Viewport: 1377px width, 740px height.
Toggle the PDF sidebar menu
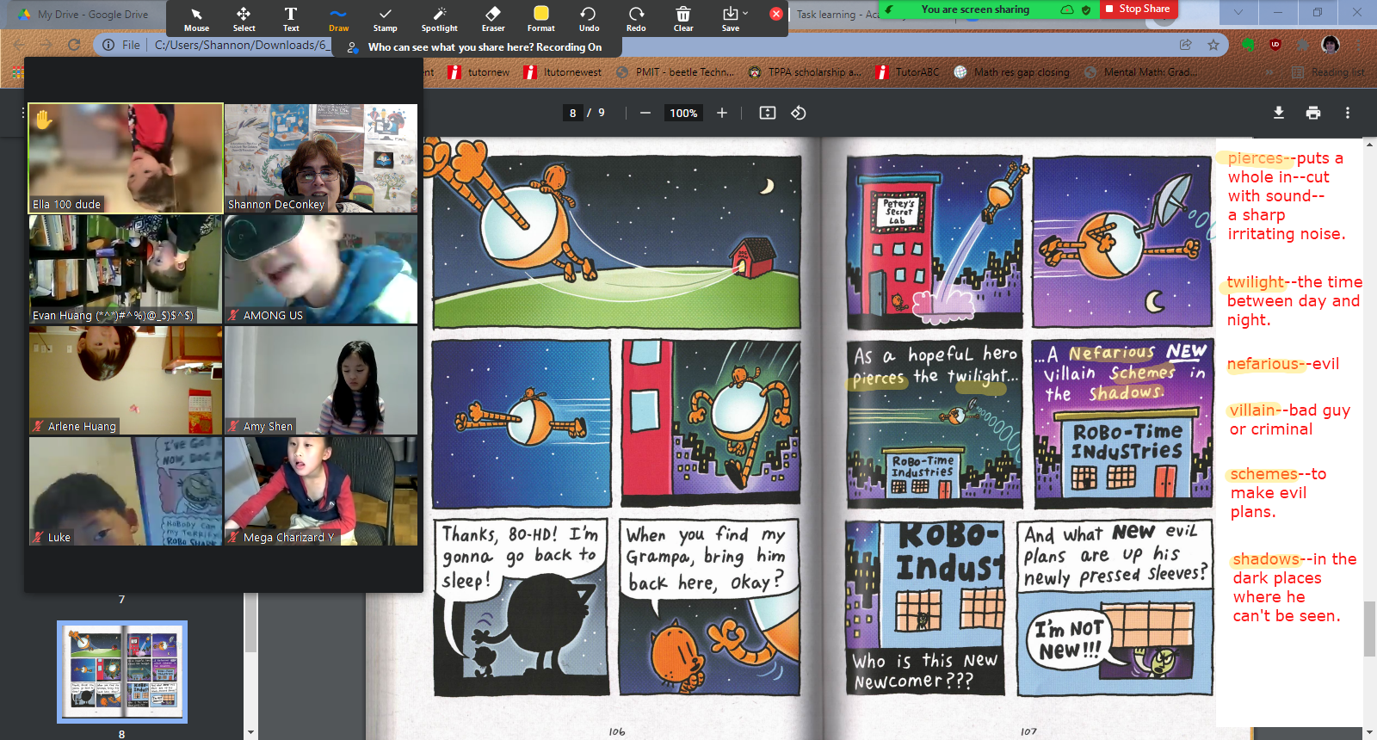pyautogui.click(x=22, y=113)
